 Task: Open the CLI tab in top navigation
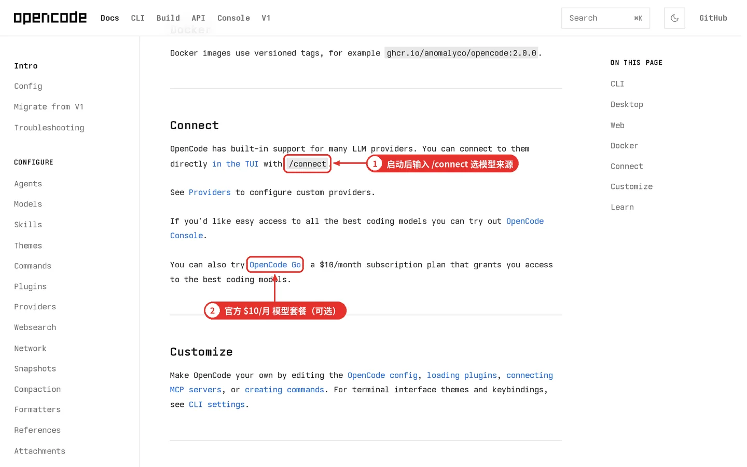pos(138,18)
